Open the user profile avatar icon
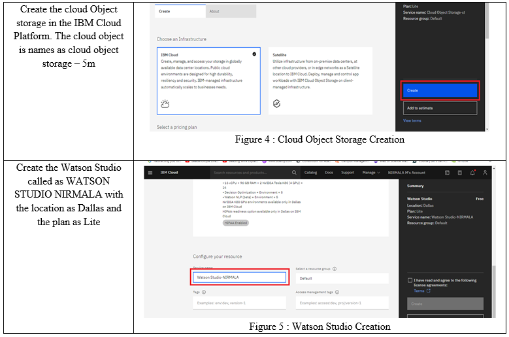This screenshot has width=509, height=337. pyautogui.click(x=485, y=173)
